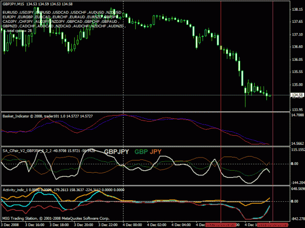This screenshot has height=228, width=305.
Task: Click the pair list line starting with CADJPY
Action: 61,21
